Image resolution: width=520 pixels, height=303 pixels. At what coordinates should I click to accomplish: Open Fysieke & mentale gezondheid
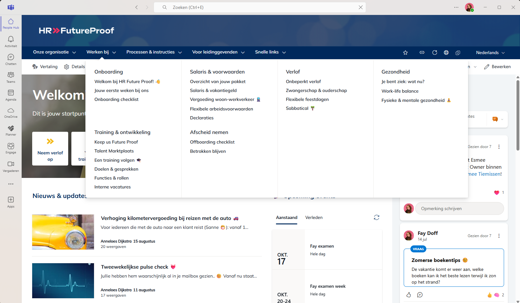(416, 100)
